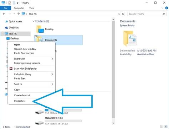
Task: Open the File ribbon tab
Action: tap(6, 8)
